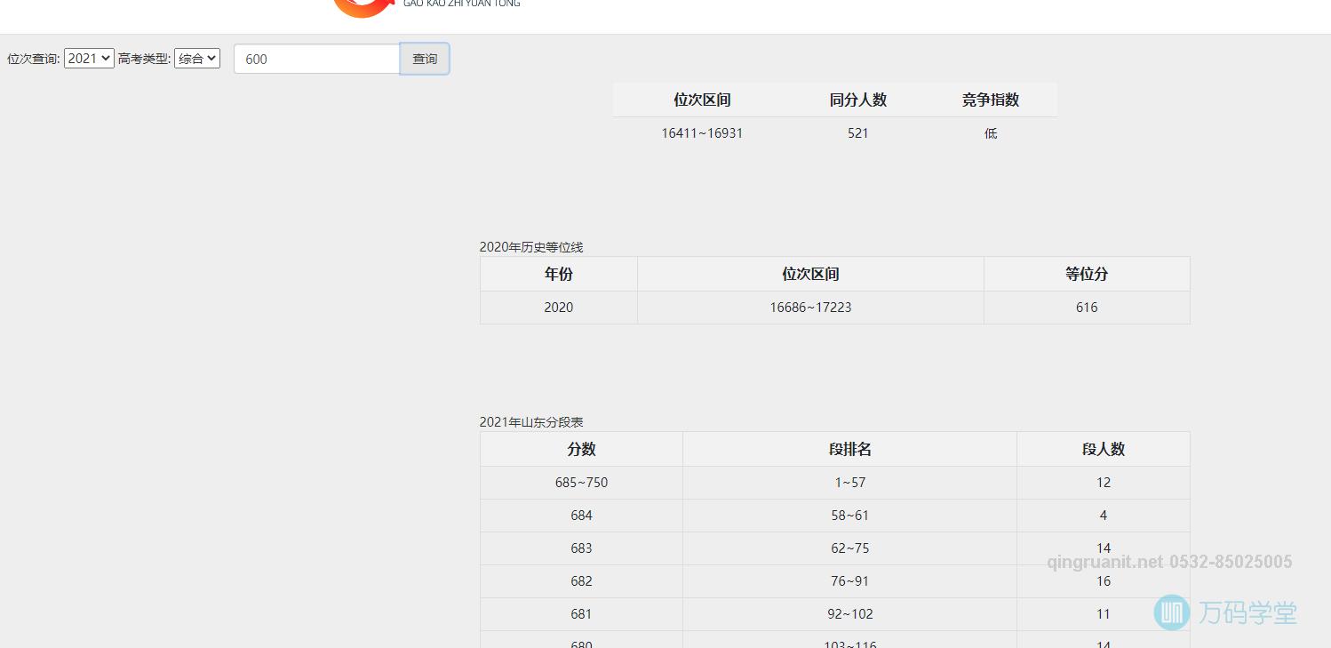The height and width of the screenshot is (648, 1331).
Task: Click the equivalent score 616 cell
Action: pos(1086,307)
